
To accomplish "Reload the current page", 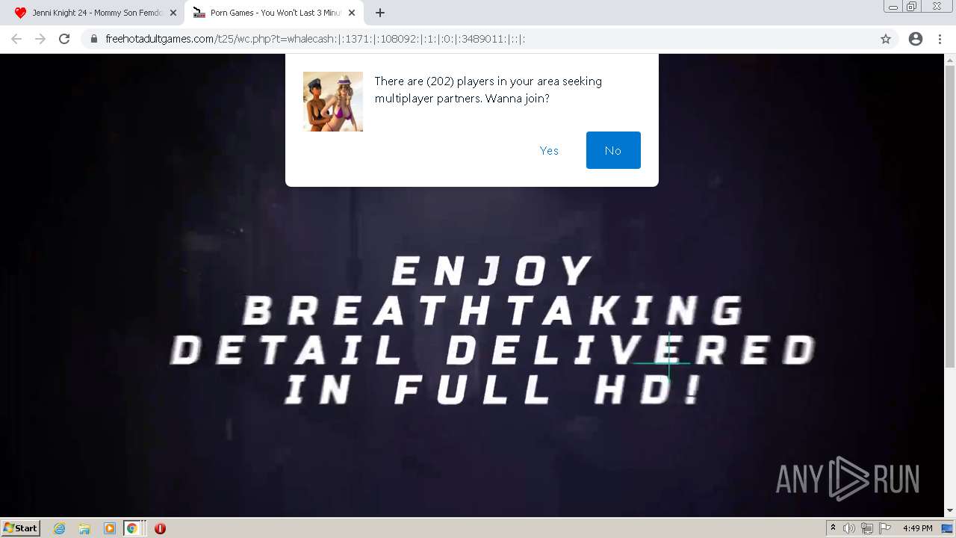I will coord(64,39).
